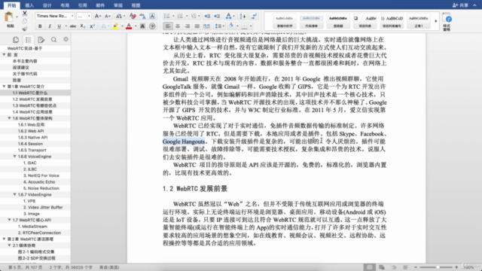Click the Sort A-Z icon
Screen dimensions: 482x271
point(243,16)
